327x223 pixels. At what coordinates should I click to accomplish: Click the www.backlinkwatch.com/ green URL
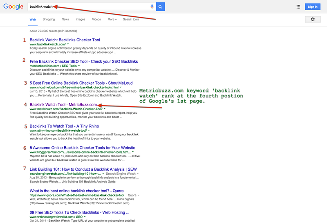pos(47,44)
